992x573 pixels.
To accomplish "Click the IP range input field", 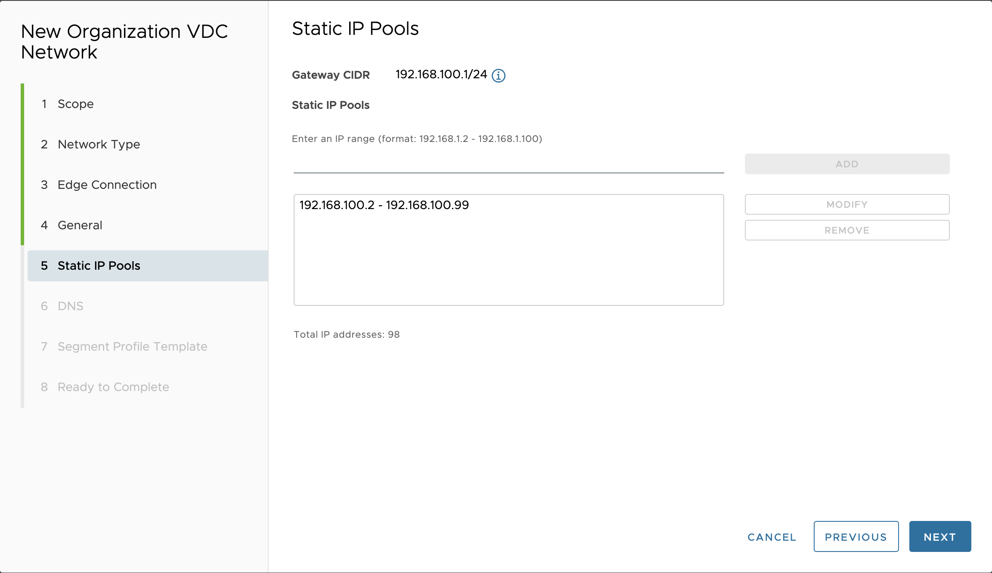I will (508, 164).
